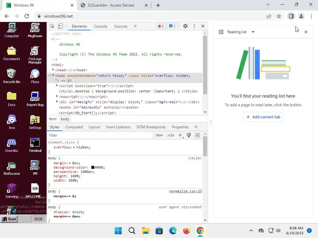This screenshot has width=318, height=238.
Task: Open the normalize.css:23 source link
Action: coord(185,191)
